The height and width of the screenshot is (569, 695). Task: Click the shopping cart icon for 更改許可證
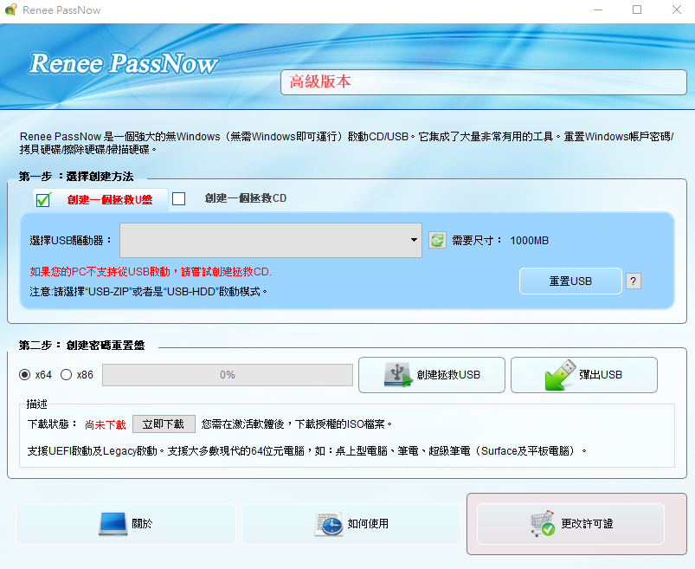pos(542,524)
